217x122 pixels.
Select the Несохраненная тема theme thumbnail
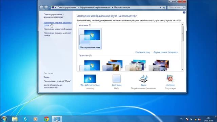(x=90, y=39)
